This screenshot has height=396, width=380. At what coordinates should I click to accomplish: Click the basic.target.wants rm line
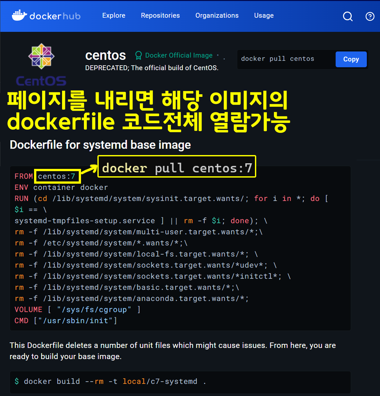click(127, 287)
